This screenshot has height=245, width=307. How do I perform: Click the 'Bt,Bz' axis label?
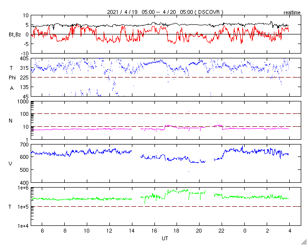[15, 35]
